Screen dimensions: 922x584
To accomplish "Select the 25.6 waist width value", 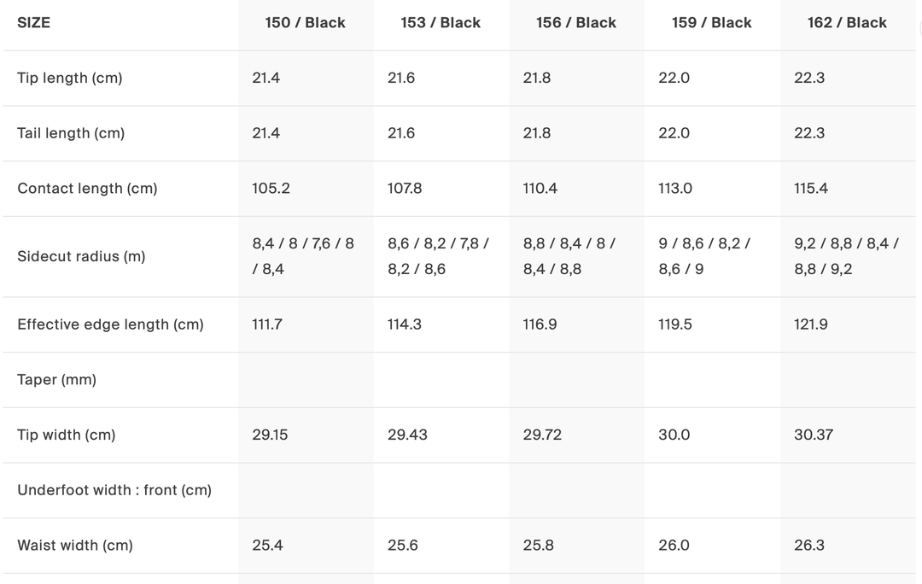I will coord(403,546).
